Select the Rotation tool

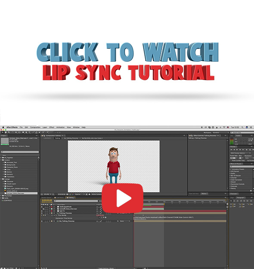click(x=12, y=133)
